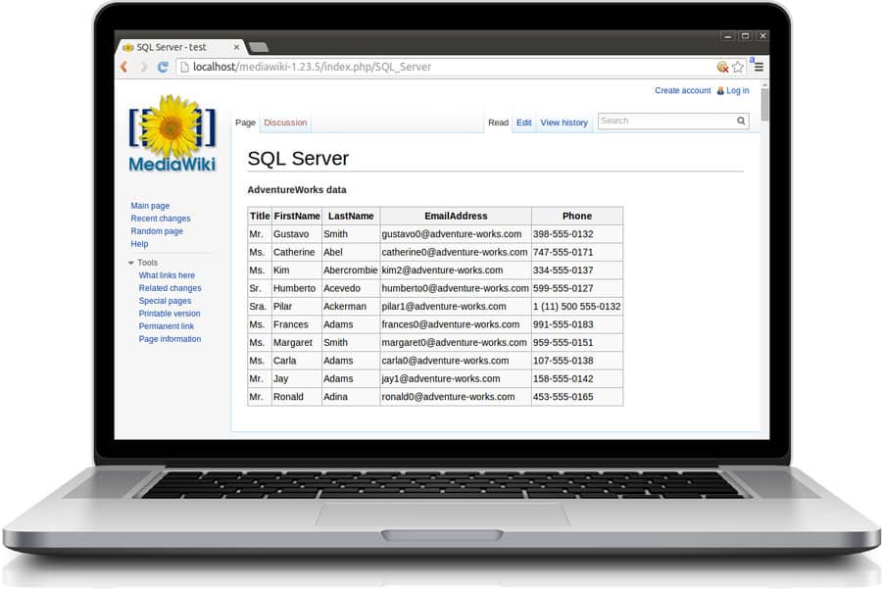Screen dimensions: 882x589
Task: Open Random page link
Action: pos(157,231)
